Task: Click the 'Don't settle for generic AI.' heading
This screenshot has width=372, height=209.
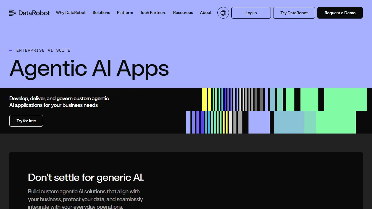Action: click(86, 177)
